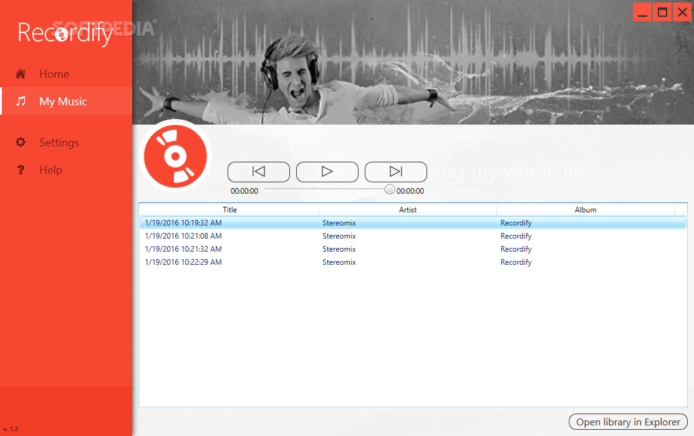Click the Home house icon

[x=21, y=74]
